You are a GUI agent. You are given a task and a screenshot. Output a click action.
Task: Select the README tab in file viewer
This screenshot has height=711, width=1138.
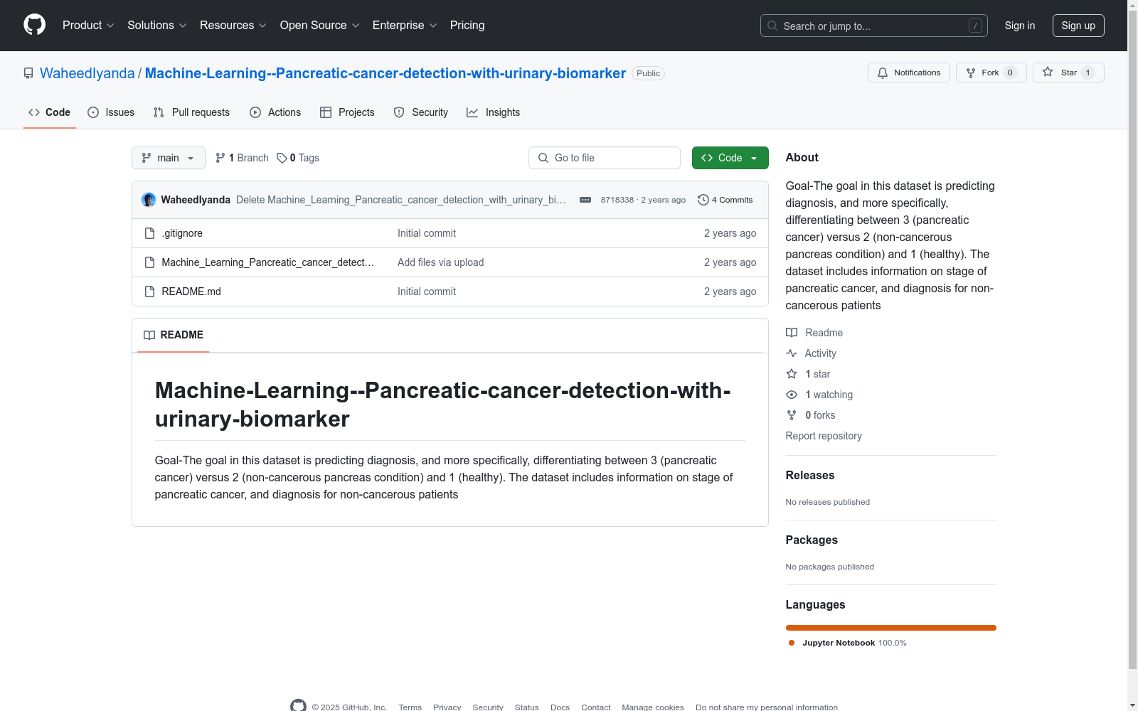[174, 335]
